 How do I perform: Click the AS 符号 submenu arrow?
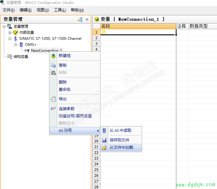pos(98,131)
